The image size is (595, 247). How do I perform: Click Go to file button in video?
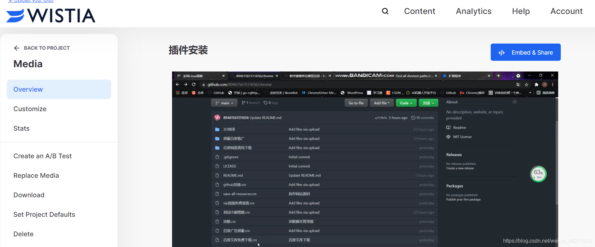pyautogui.click(x=356, y=103)
